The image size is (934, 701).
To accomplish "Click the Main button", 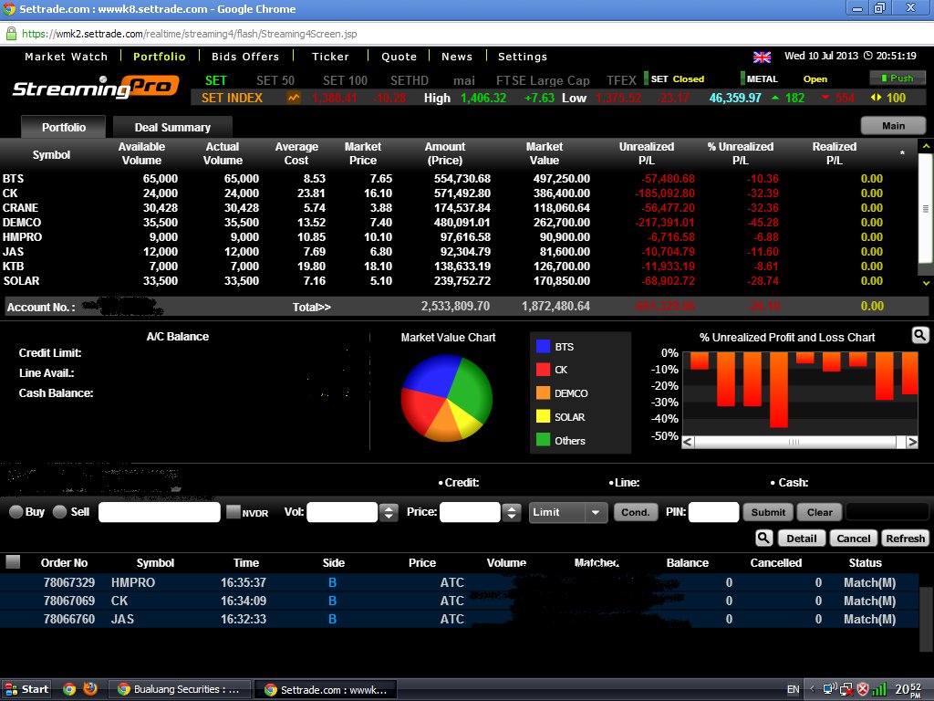I will [894, 126].
